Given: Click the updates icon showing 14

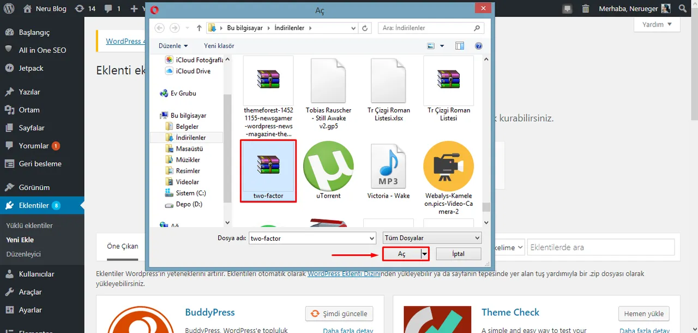Looking at the screenshot, I should (85, 9).
